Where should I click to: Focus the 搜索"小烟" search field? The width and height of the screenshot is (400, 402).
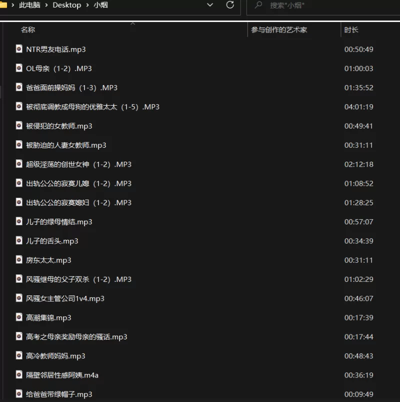(323, 5)
